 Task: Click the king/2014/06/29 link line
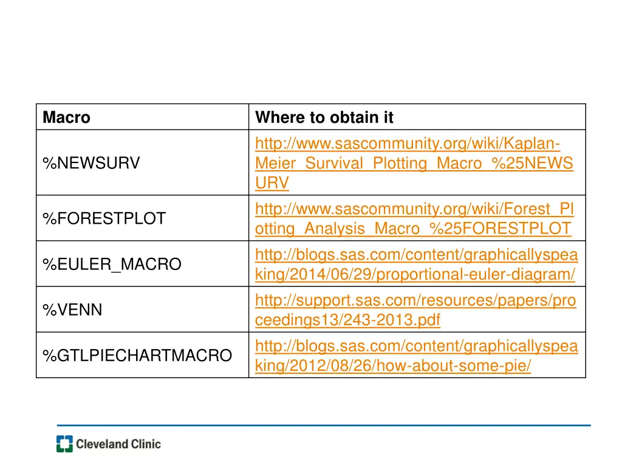coord(415,274)
